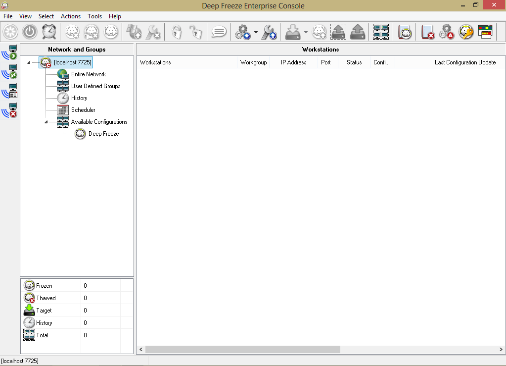Collapse the Available Configurations tree node
The image size is (506, 366).
(46, 122)
